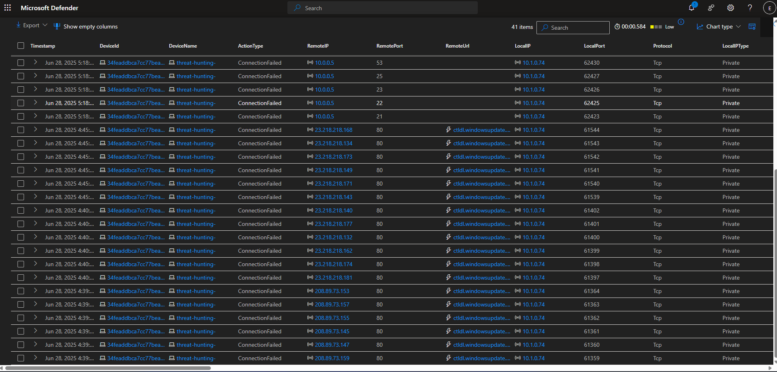Check the row with remote port 25
777x372 pixels.
[21, 76]
